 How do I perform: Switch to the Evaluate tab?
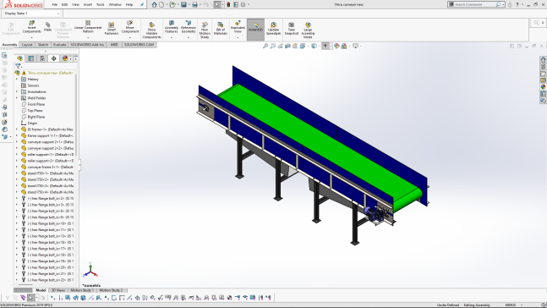[x=60, y=45]
